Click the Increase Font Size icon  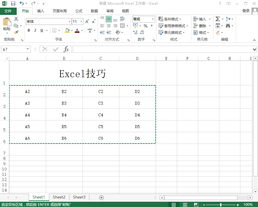pos(87,22)
